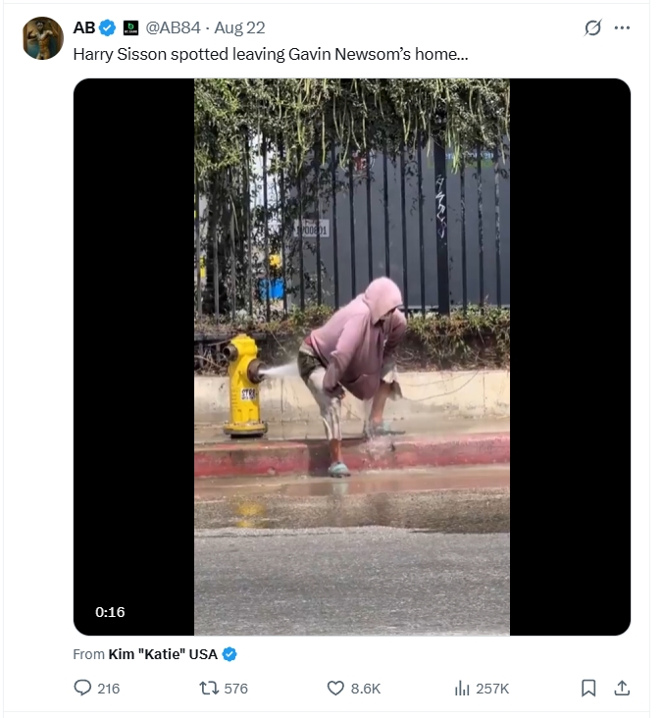Image resolution: width=663 pixels, height=718 pixels.
Task: Click the 8.6K likes count
Action: (366, 689)
